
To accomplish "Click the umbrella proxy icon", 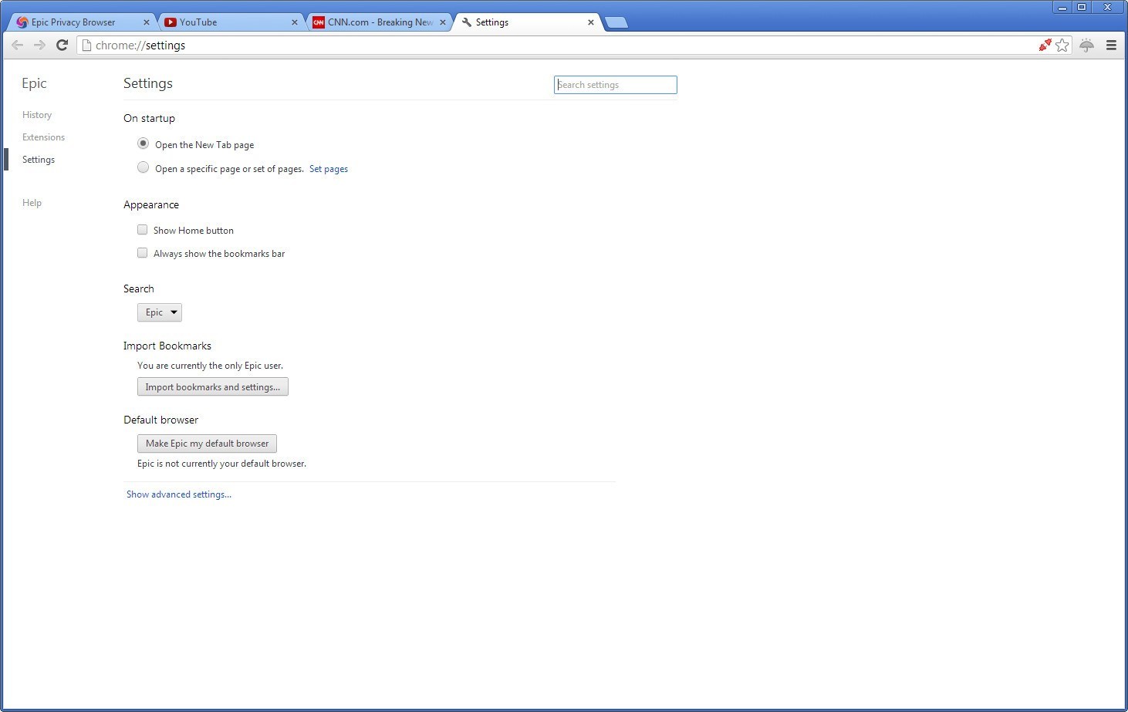I will [1087, 45].
